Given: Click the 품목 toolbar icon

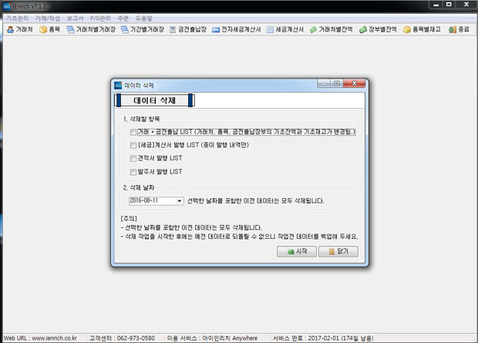Looking at the screenshot, I should pos(49,29).
